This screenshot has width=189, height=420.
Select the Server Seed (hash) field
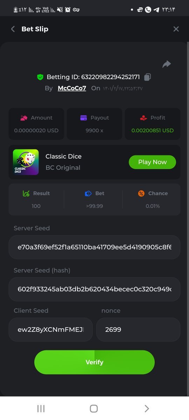[x=94, y=289]
